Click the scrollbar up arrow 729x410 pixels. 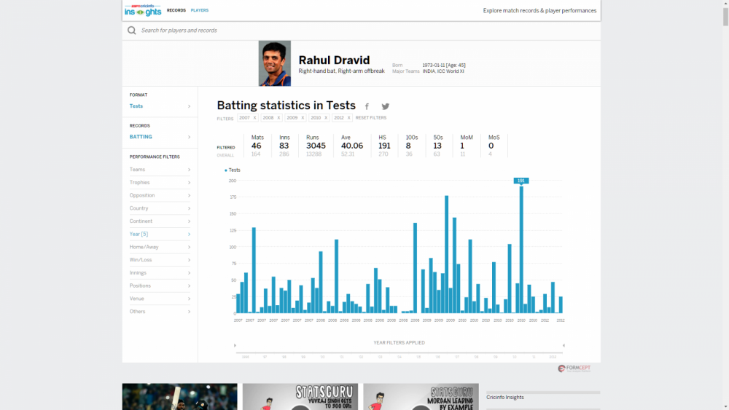click(x=725, y=3)
